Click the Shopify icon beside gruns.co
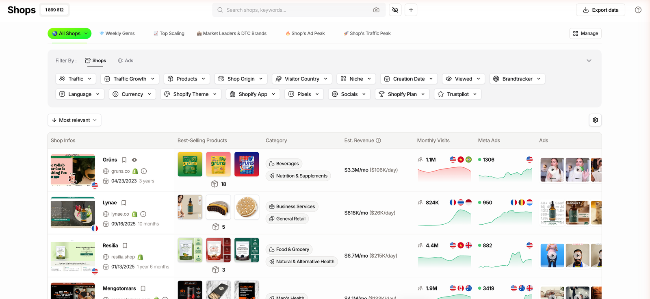 (135, 171)
